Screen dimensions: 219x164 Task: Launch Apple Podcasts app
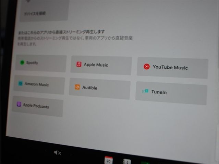point(38,106)
